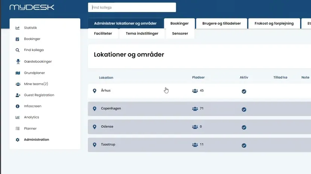This screenshot has width=311, height=174.
Task: Open the Tema indstillinger tab
Action: click(142, 33)
